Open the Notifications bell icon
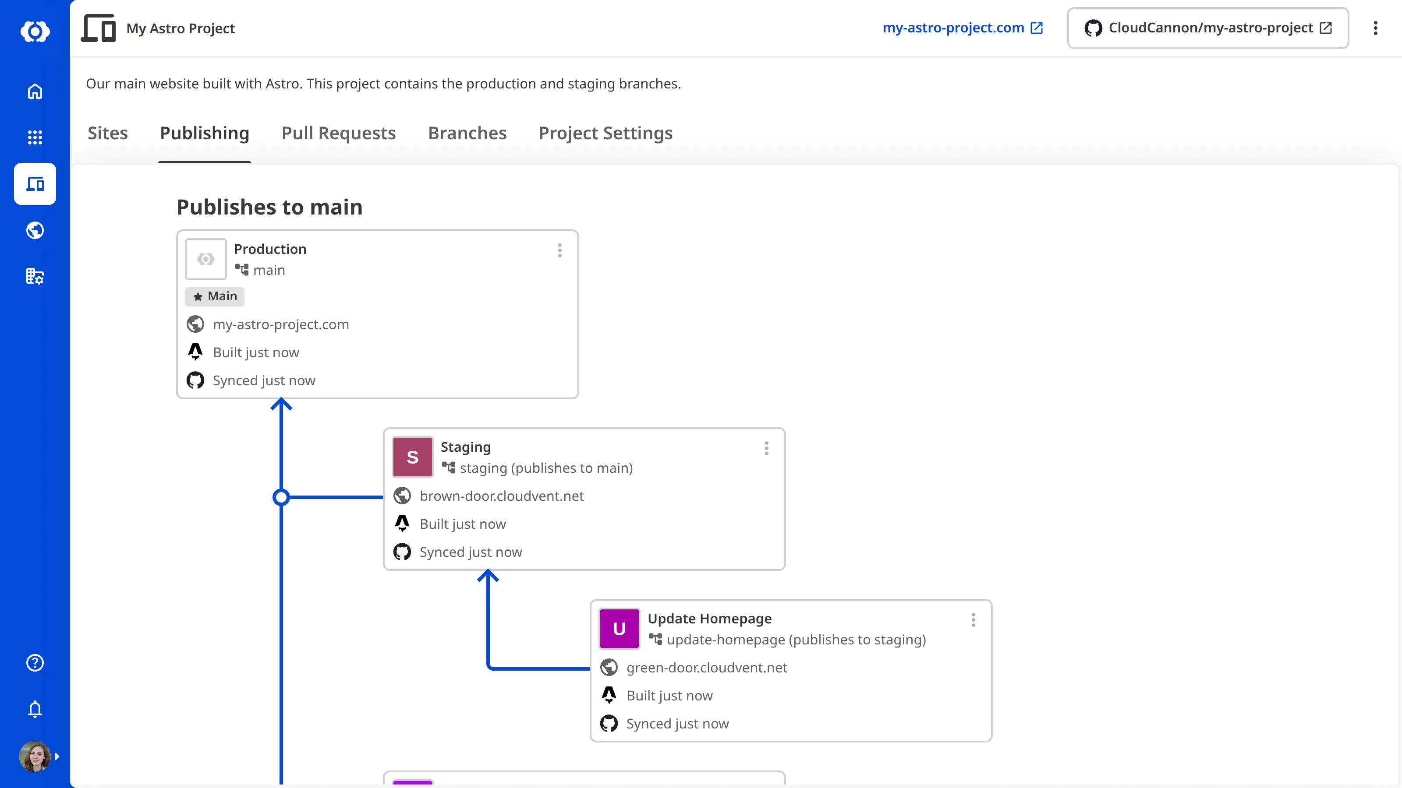Image resolution: width=1402 pixels, height=788 pixels. click(35, 709)
